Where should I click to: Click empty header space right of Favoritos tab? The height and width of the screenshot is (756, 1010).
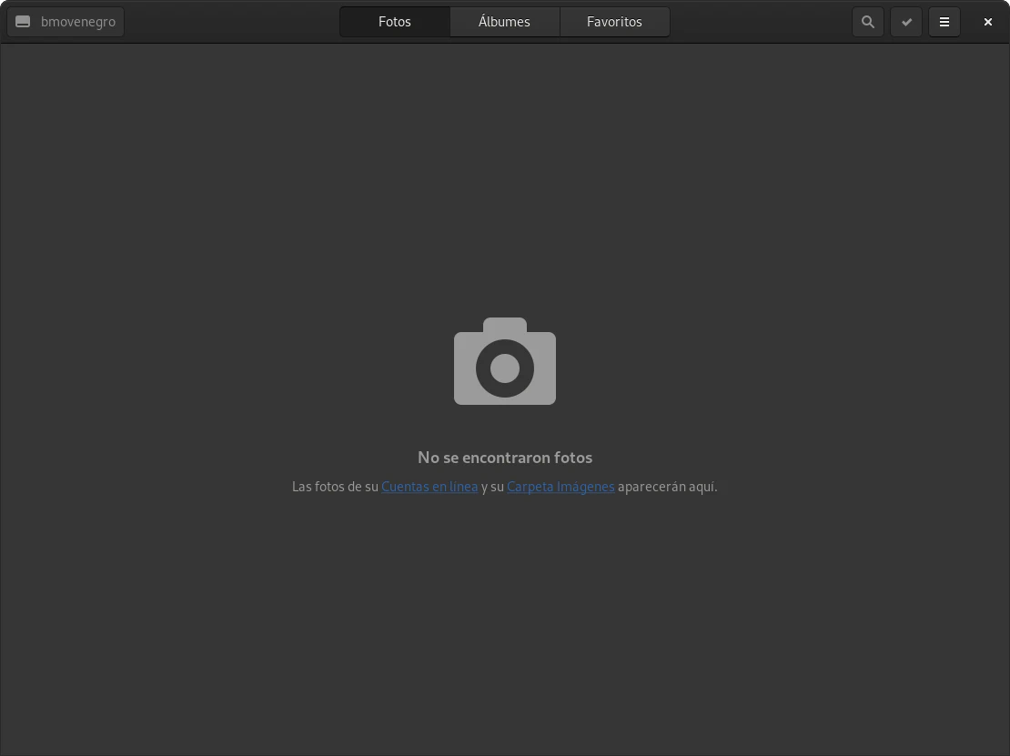click(x=760, y=22)
